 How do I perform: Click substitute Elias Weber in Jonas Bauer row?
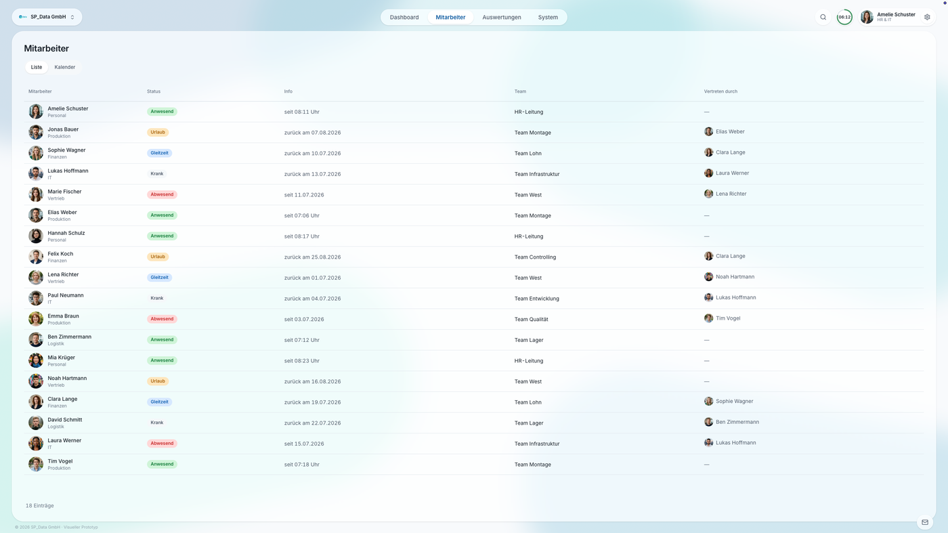[x=725, y=131]
